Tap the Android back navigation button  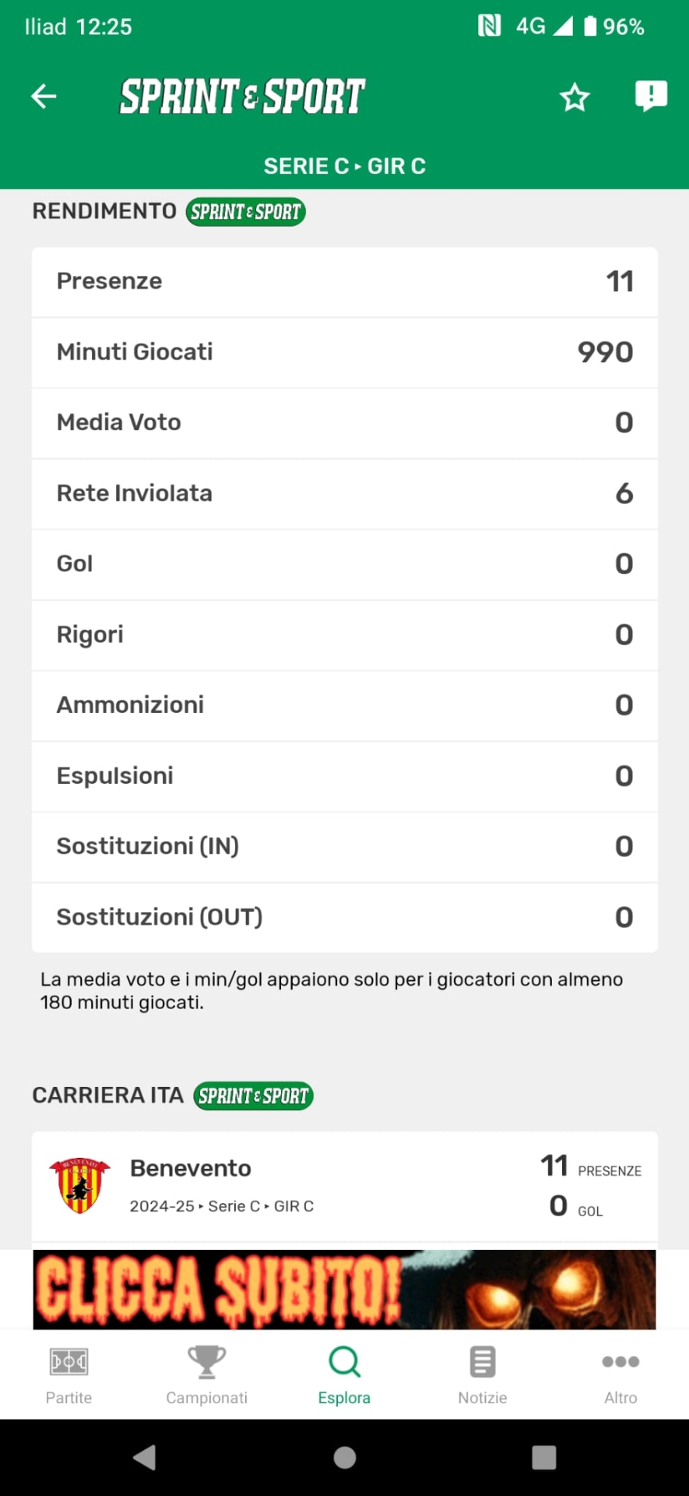click(x=145, y=1457)
